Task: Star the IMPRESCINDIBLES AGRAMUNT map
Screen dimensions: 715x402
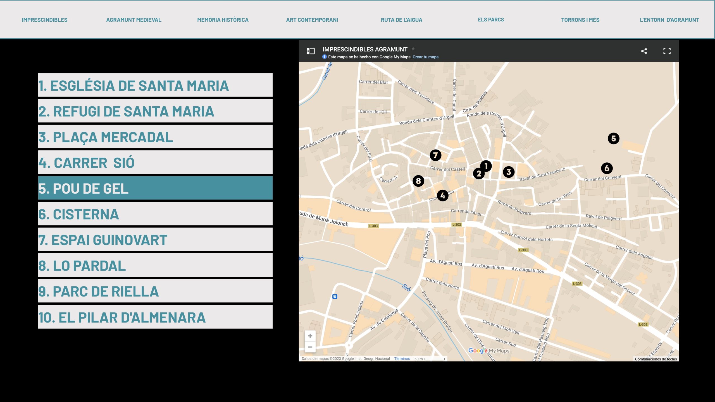Action: pos(413,49)
